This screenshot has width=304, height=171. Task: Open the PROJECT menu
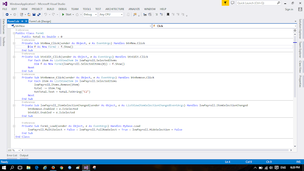pos(37,9)
